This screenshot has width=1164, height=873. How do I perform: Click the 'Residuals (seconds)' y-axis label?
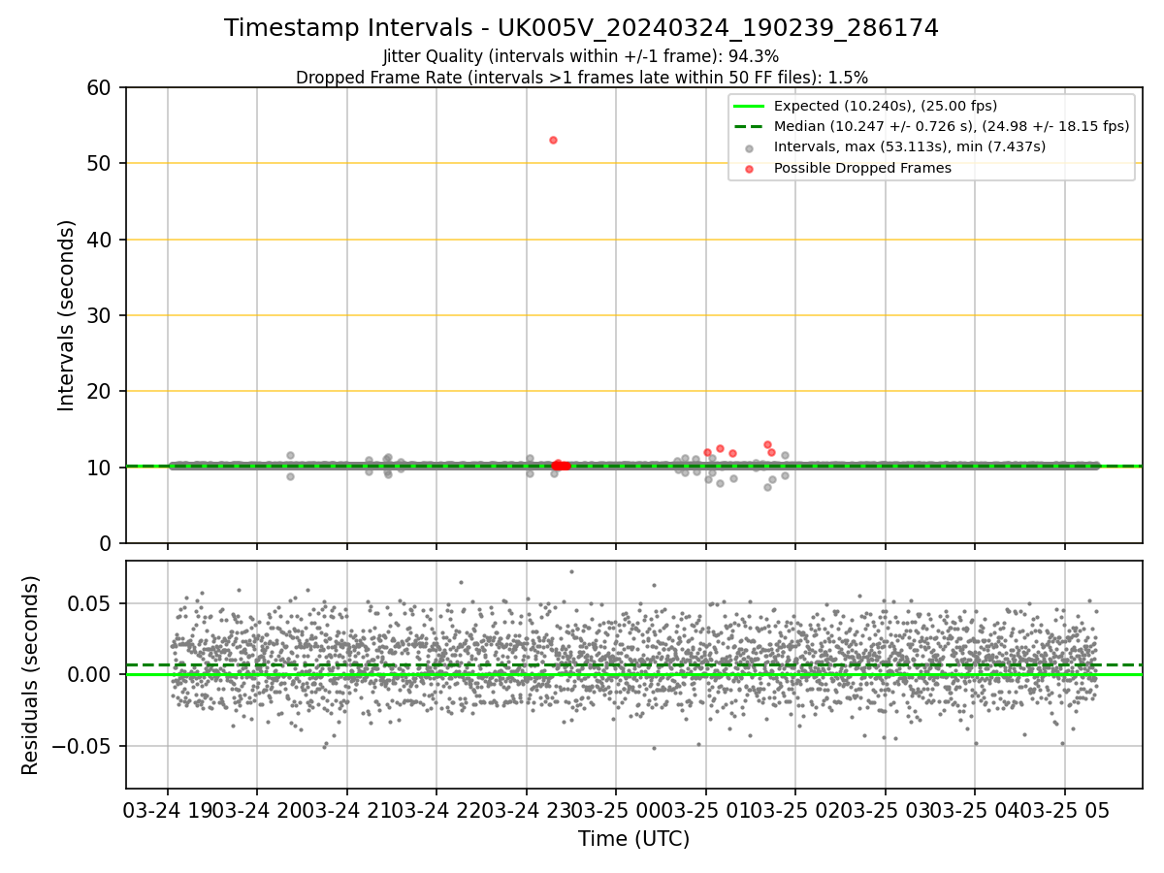pyautogui.click(x=31, y=675)
